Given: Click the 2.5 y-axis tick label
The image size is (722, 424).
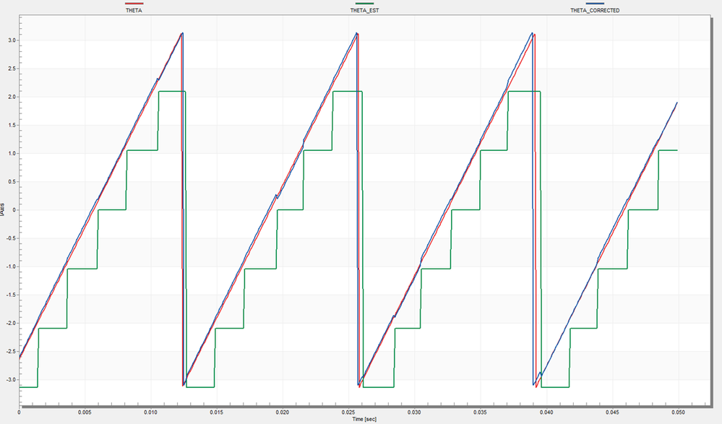Looking at the screenshot, I should pos(12,69).
